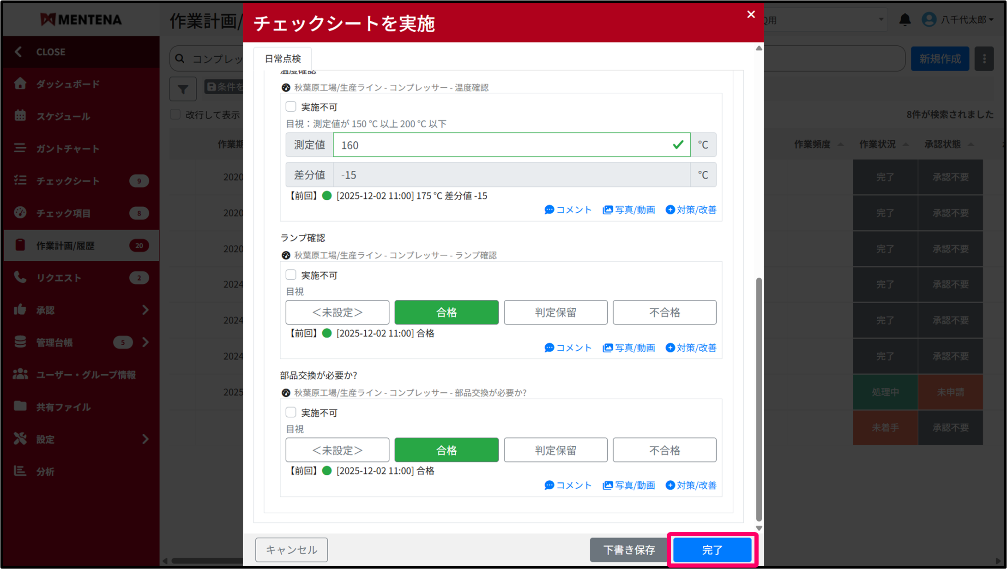Click the notification bell icon
The width and height of the screenshot is (1007, 569).
(904, 20)
